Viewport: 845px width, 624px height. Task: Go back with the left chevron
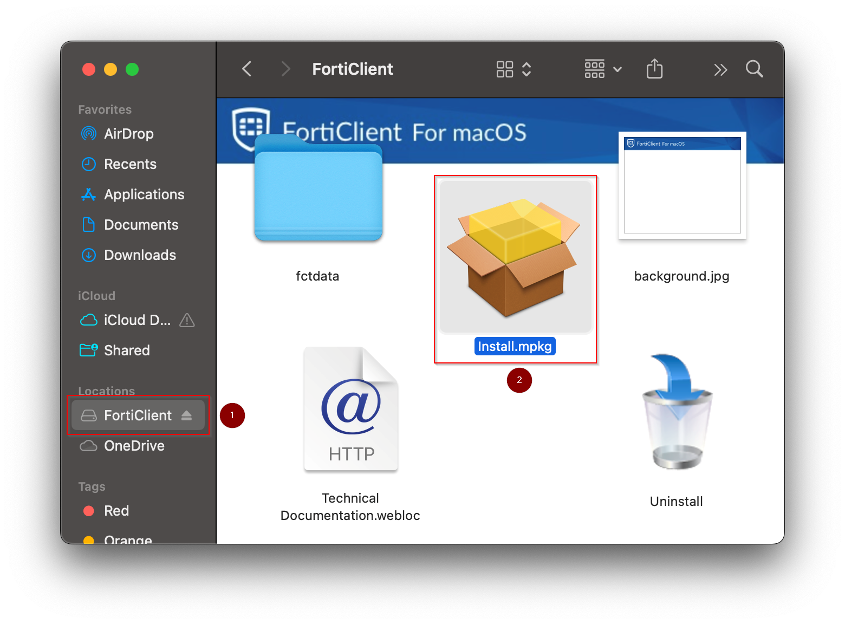247,69
